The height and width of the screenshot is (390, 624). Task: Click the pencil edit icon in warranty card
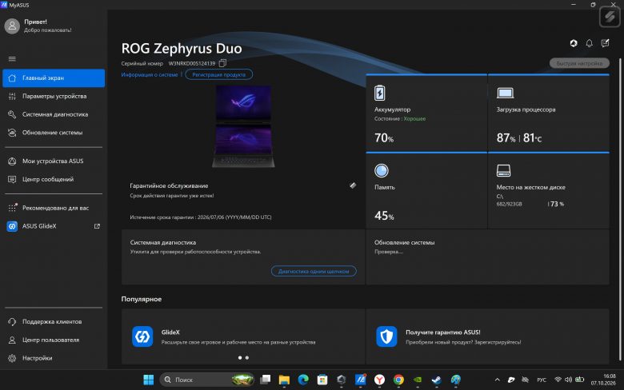click(x=353, y=185)
